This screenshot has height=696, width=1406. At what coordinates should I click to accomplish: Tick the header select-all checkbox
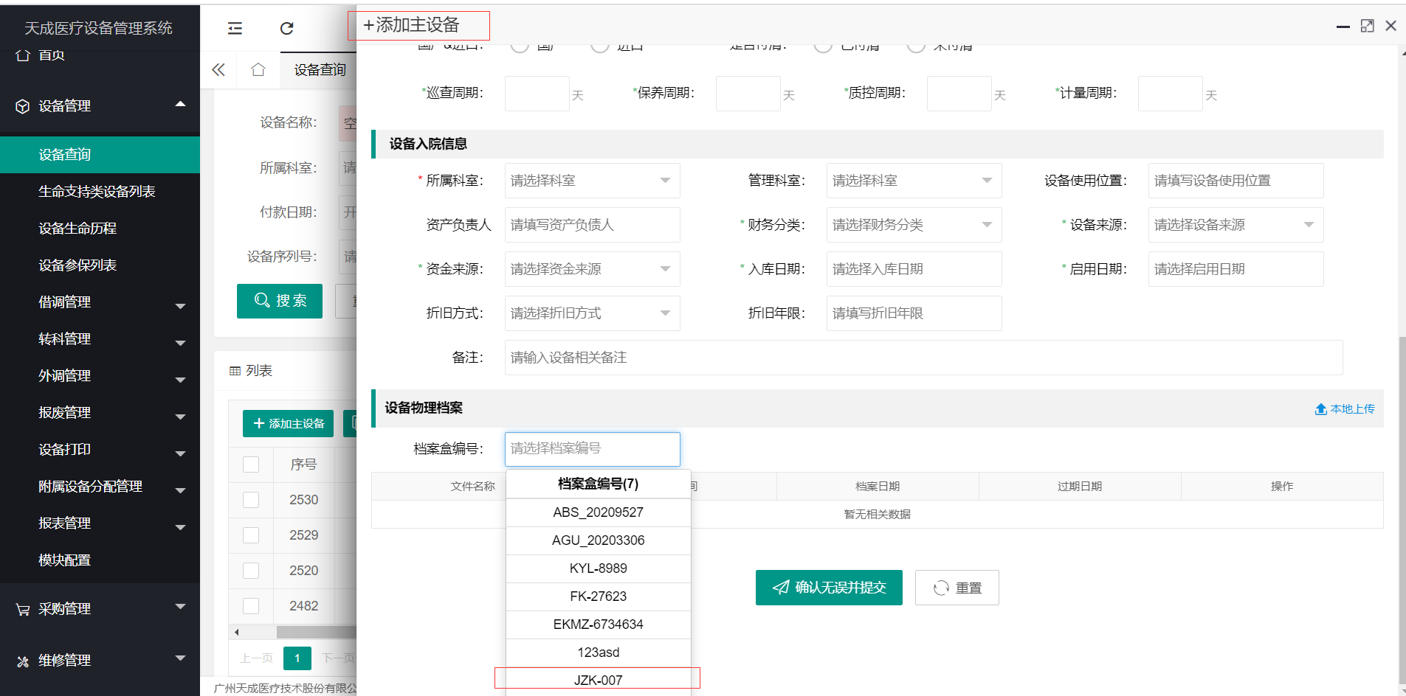[251, 464]
